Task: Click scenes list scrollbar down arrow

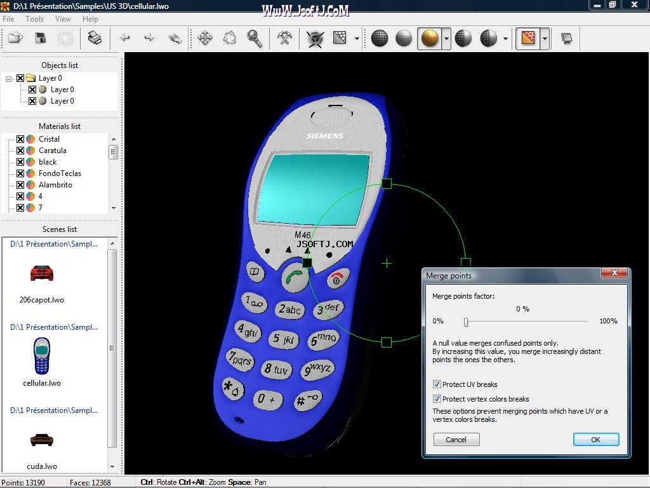Action: coord(112,466)
